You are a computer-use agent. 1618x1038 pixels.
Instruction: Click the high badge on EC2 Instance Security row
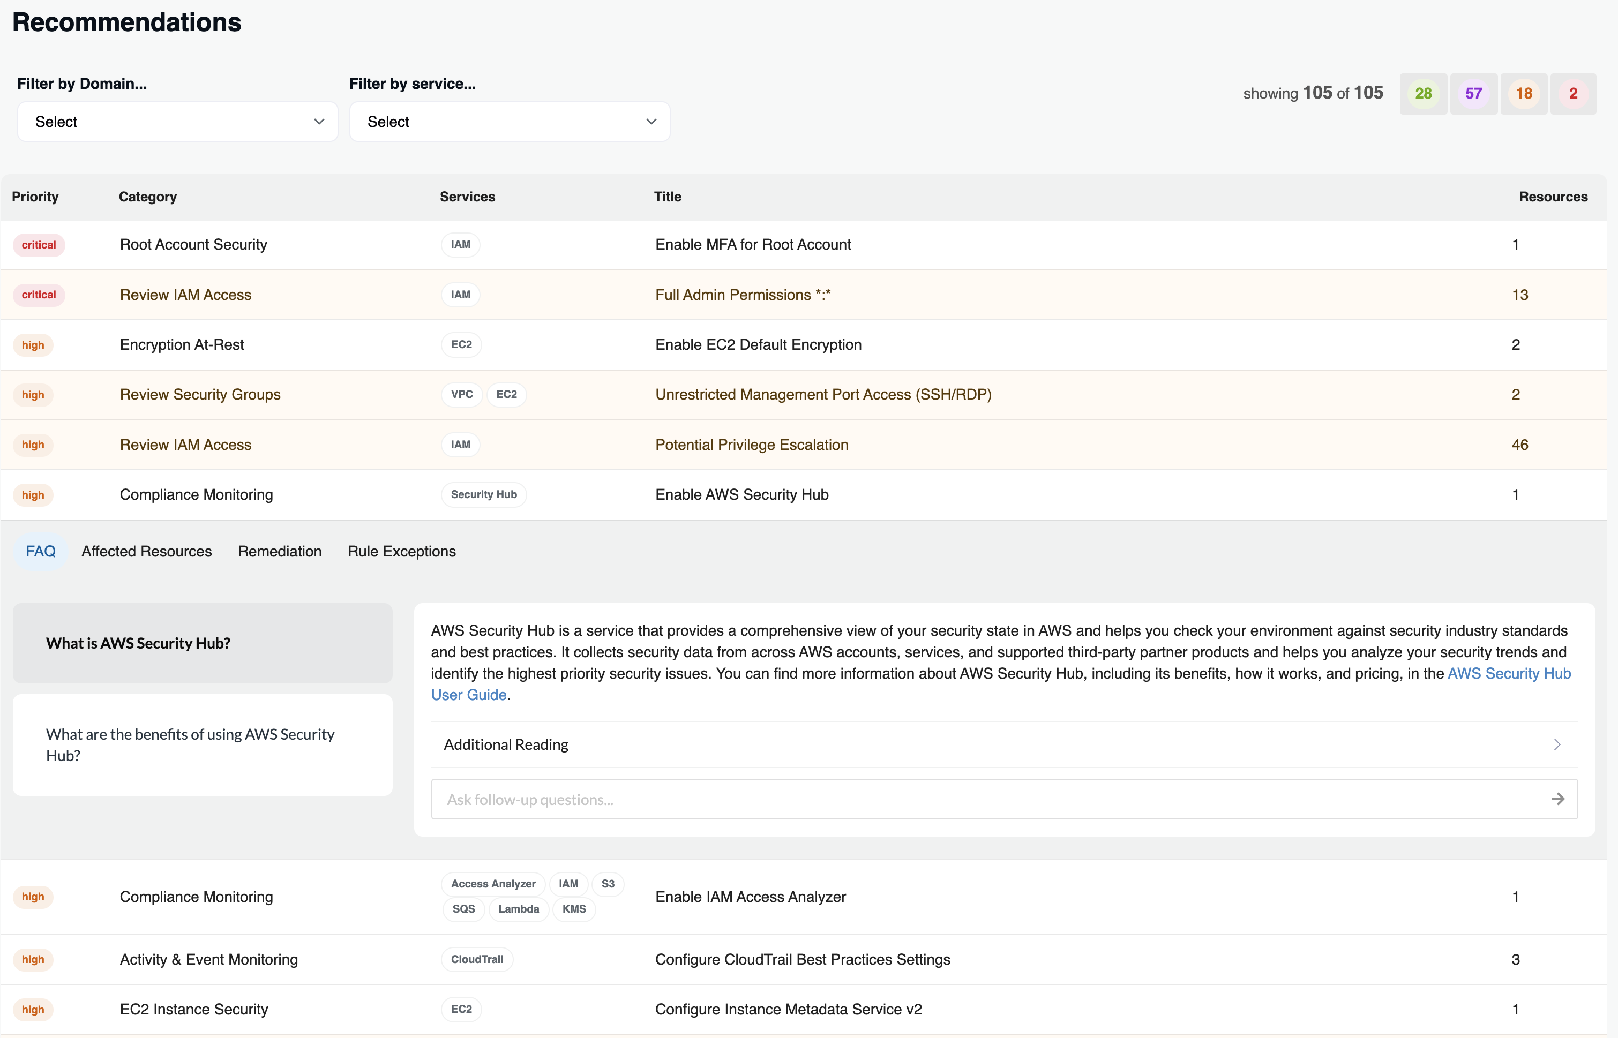[x=32, y=1010]
